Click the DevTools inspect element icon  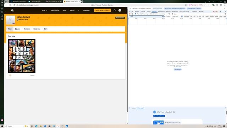tap(130, 11)
